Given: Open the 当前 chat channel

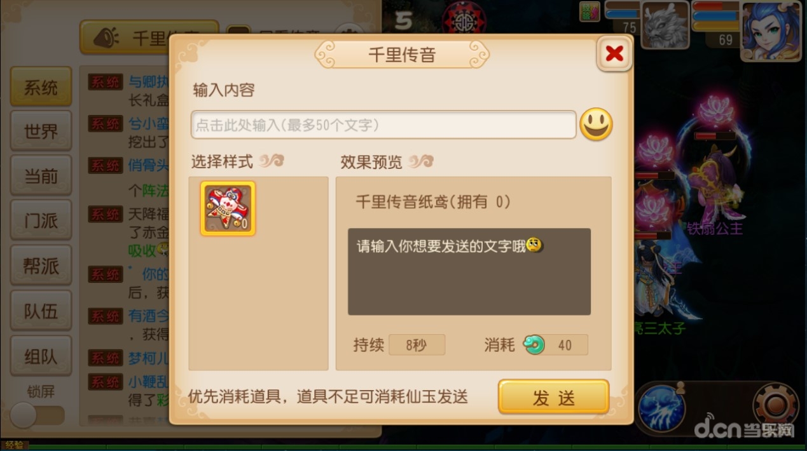Looking at the screenshot, I should pyautogui.click(x=41, y=176).
